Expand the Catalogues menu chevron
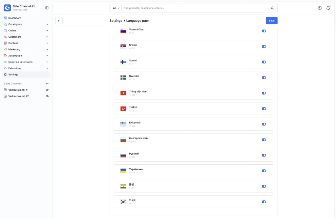Image resolution: width=336 pixels, height=219 pixels. click(47, 24)
